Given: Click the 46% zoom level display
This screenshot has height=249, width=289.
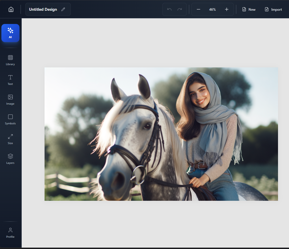Looking at the screenshot, I should point(212,9).
